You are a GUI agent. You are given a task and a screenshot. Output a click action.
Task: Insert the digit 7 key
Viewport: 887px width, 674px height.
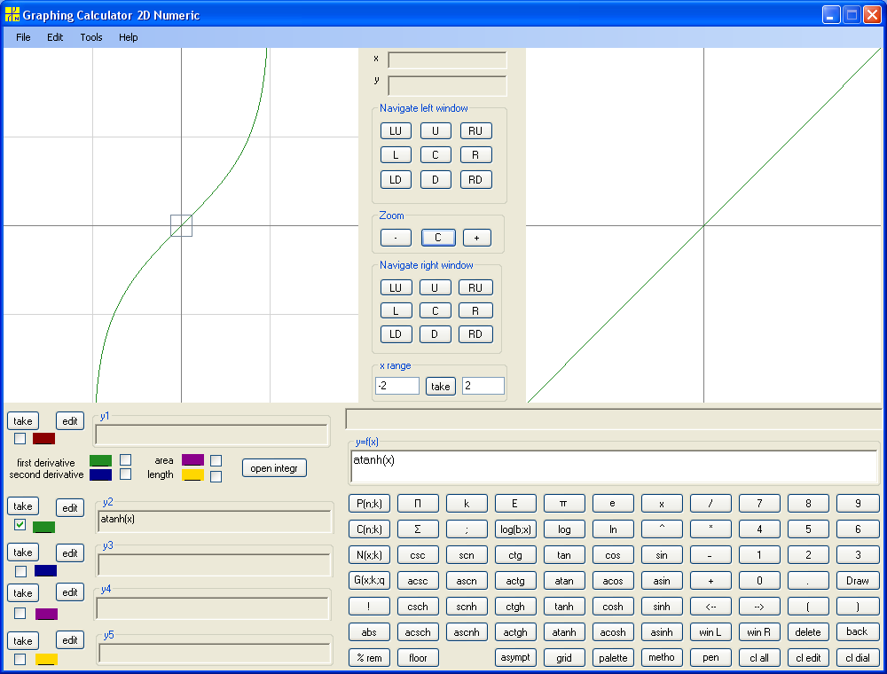[x=759, y=503]
